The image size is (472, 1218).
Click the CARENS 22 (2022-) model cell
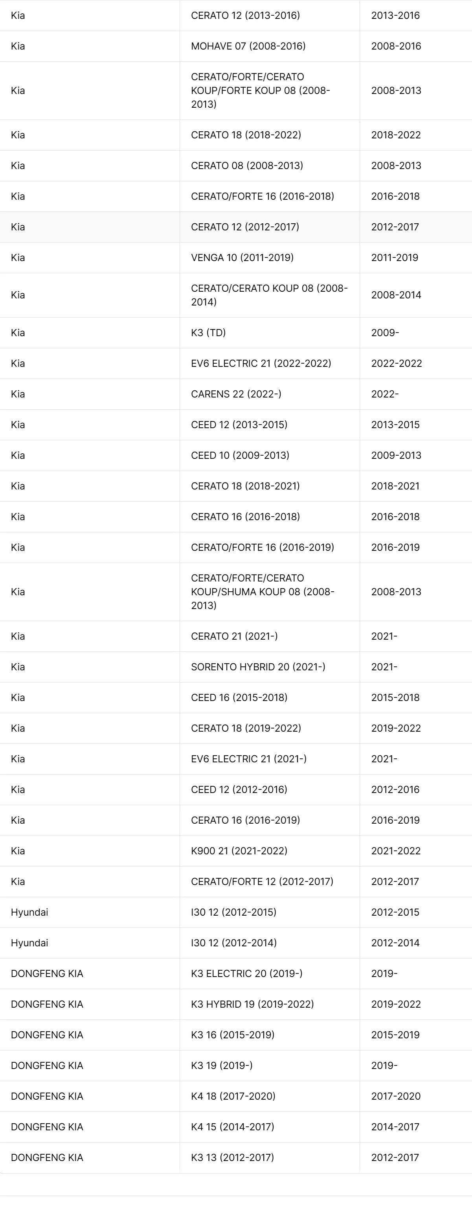236,394
